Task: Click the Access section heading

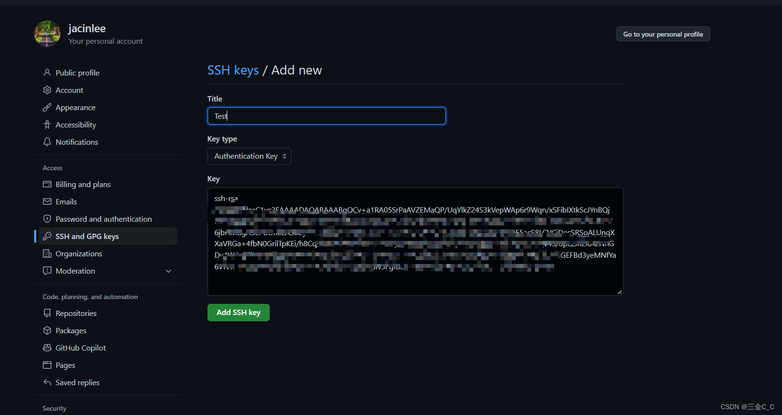Action: pyautogui.click(x=52, y=168)
